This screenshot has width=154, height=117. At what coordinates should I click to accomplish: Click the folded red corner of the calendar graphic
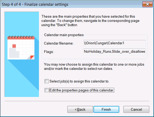(32, 57)
